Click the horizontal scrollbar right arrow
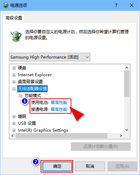140x175 pixels. point(121,135)
